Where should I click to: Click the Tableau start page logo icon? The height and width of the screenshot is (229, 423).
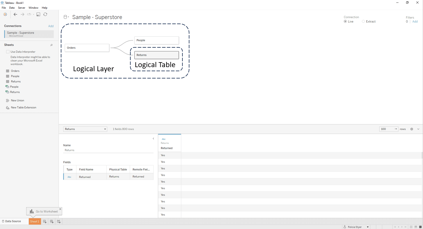point(5,15)
